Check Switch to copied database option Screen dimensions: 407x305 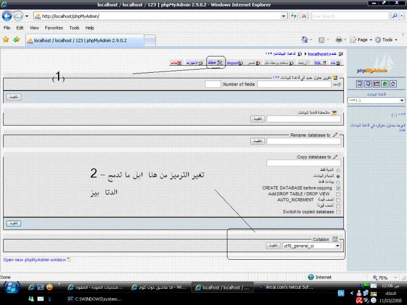338,212
